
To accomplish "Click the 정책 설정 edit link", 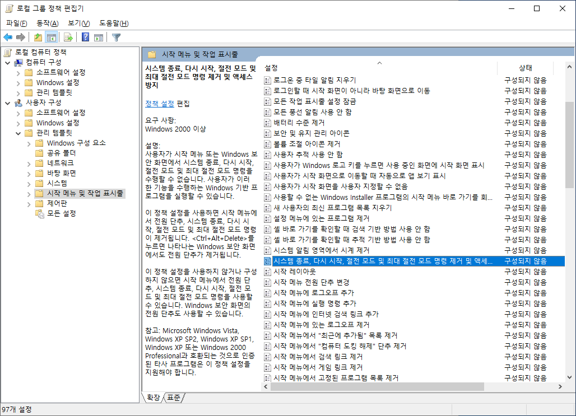I will (x=160, y=104).
